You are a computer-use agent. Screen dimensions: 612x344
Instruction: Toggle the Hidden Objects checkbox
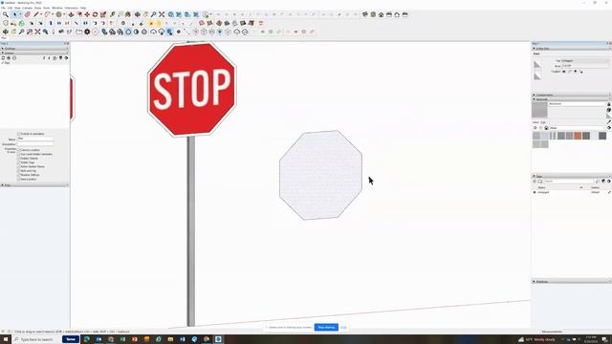pos(18,159)
